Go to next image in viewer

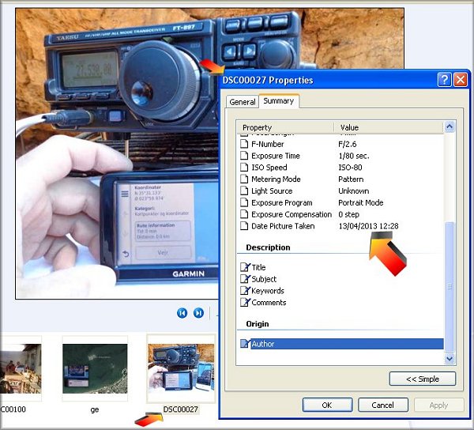coord(198,313)
